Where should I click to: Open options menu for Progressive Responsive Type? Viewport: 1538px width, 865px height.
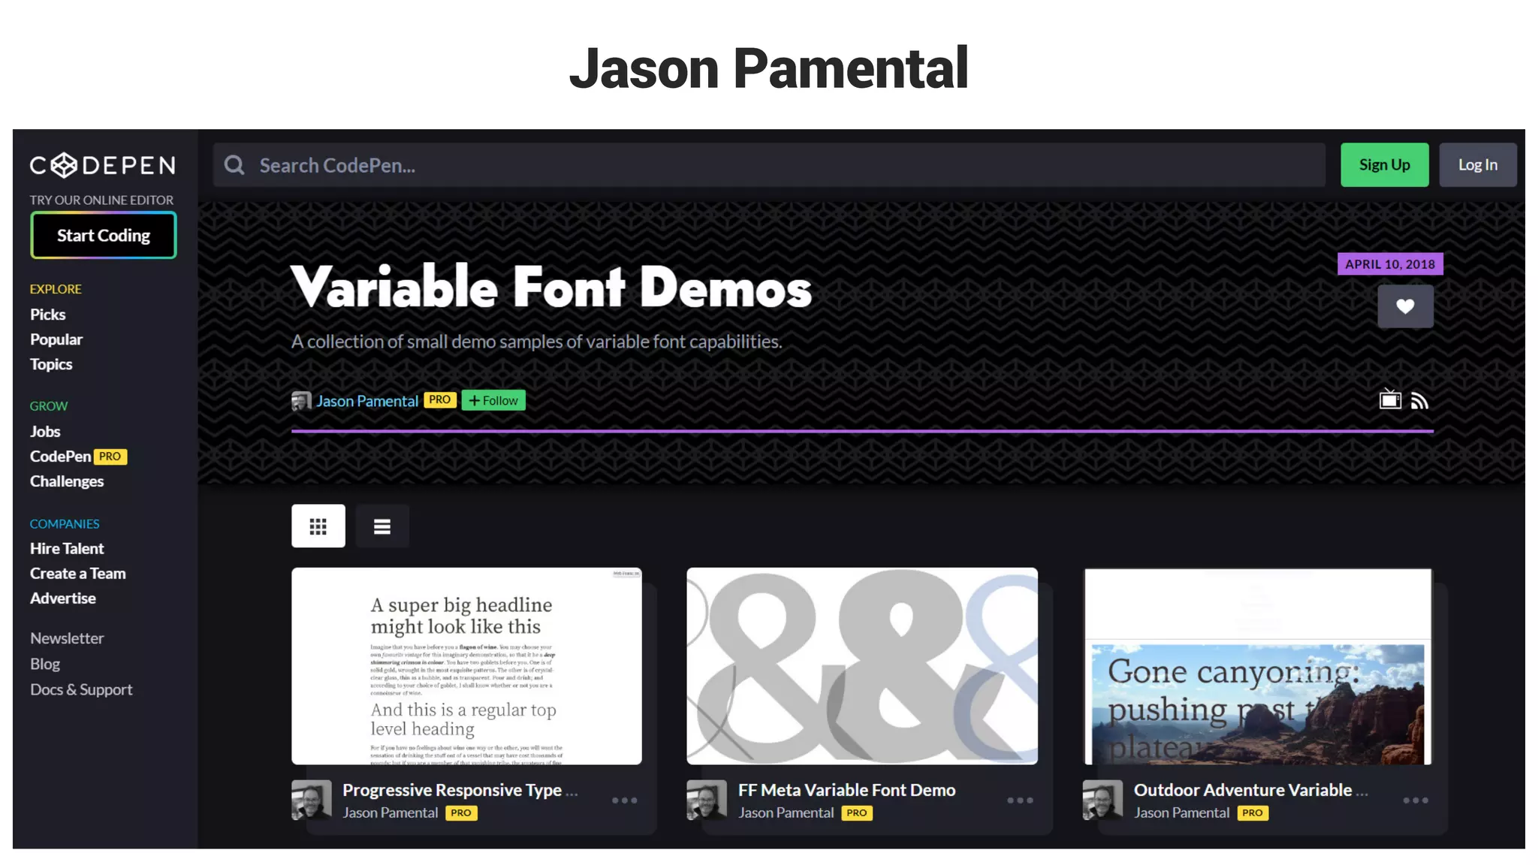click(x=624, y=800)
